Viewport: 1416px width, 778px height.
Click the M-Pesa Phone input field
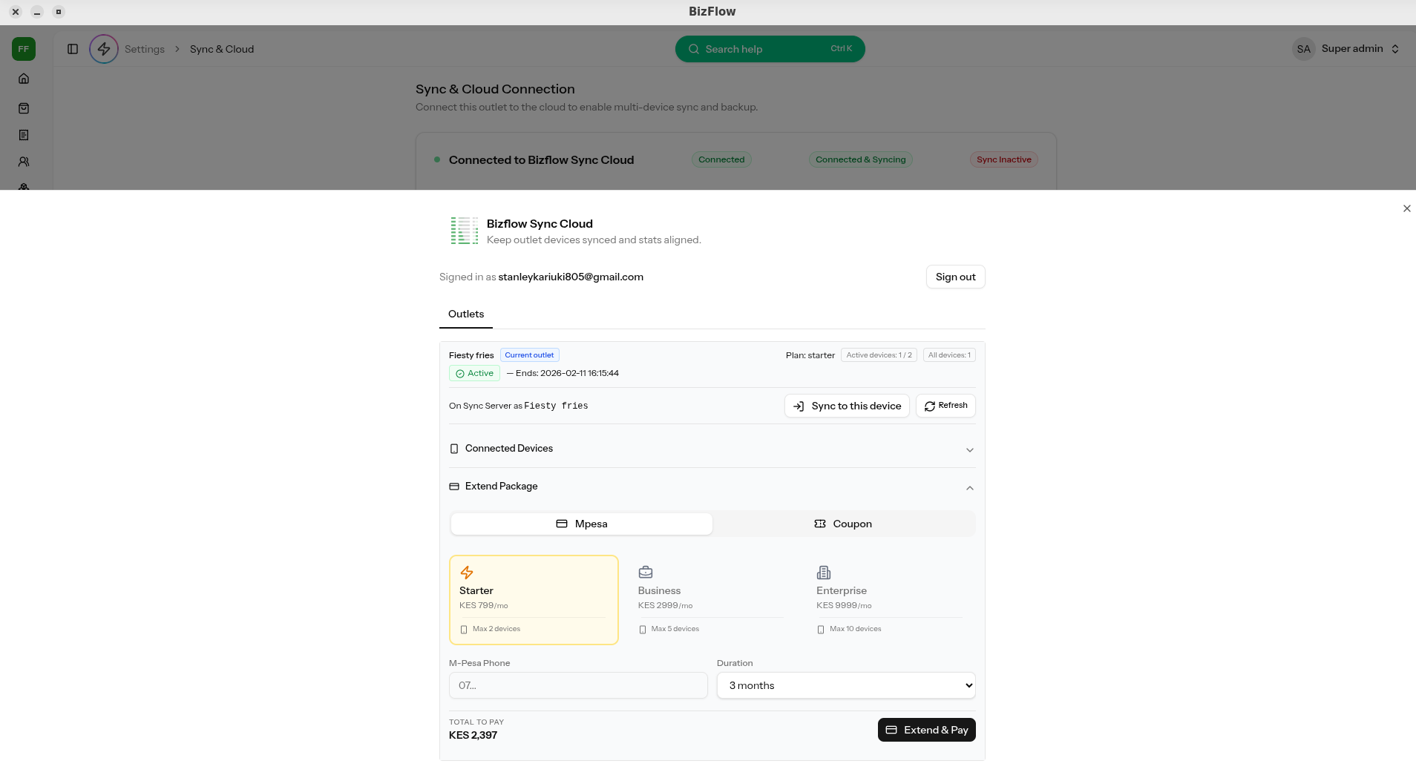[x=577, y=685]
